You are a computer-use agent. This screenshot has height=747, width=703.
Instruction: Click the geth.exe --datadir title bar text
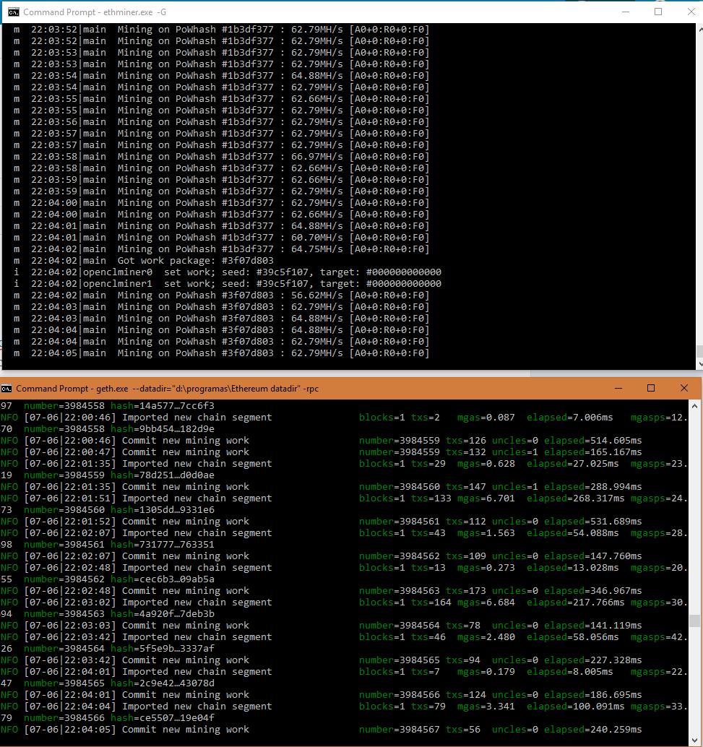pos(167,389)
